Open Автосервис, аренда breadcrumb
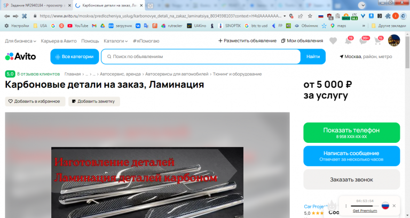 [x=120, y=74]
